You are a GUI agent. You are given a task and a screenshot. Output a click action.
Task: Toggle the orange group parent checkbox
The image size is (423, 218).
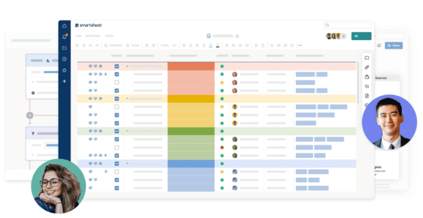pyautogui.click(x=116, y=66)
